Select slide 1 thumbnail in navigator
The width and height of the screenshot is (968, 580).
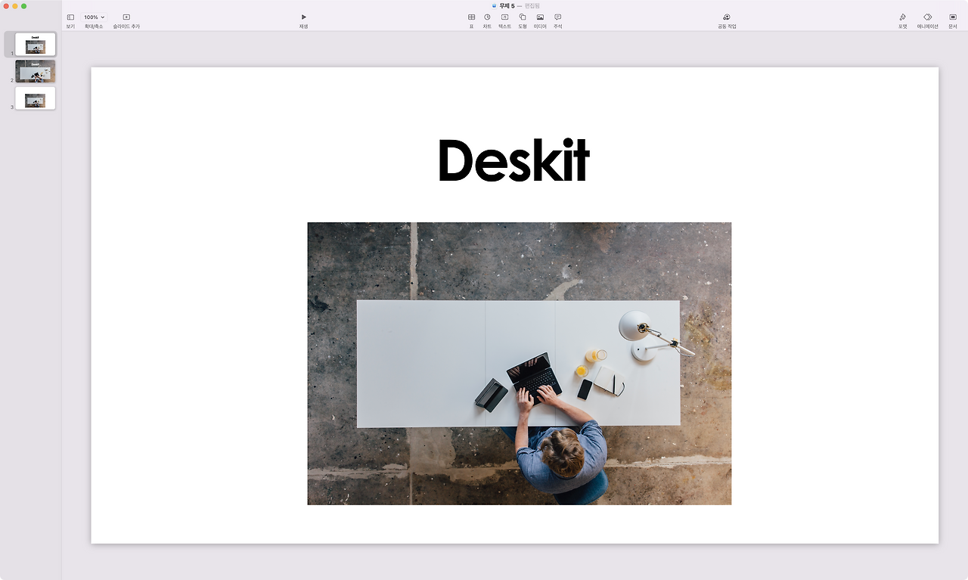coord(35,44)
